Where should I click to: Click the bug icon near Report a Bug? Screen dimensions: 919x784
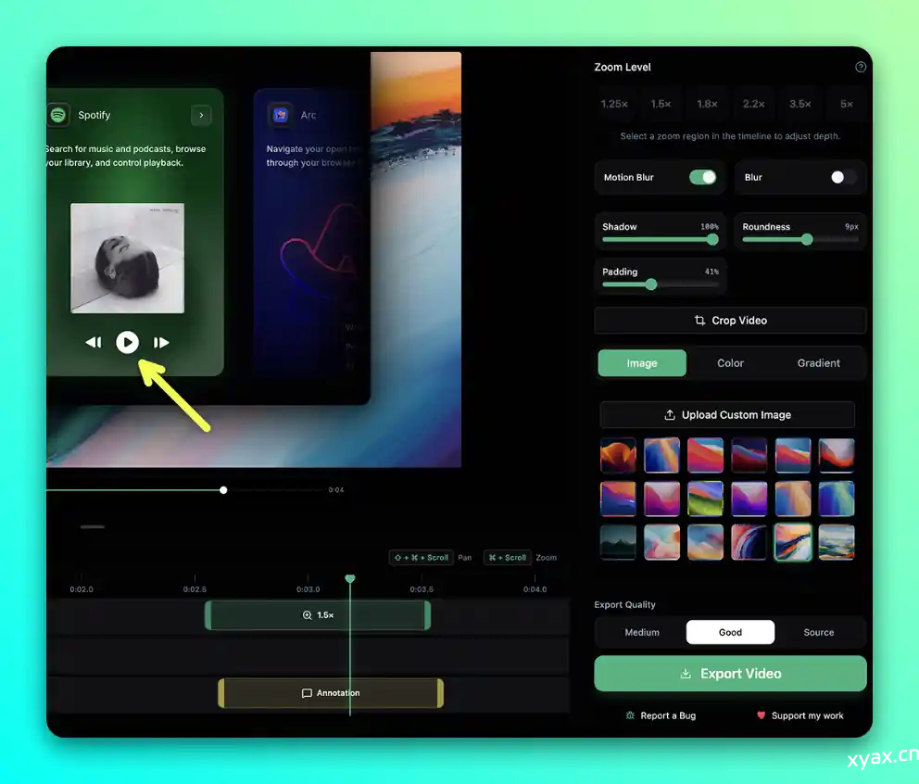click(x=630, y=715)
